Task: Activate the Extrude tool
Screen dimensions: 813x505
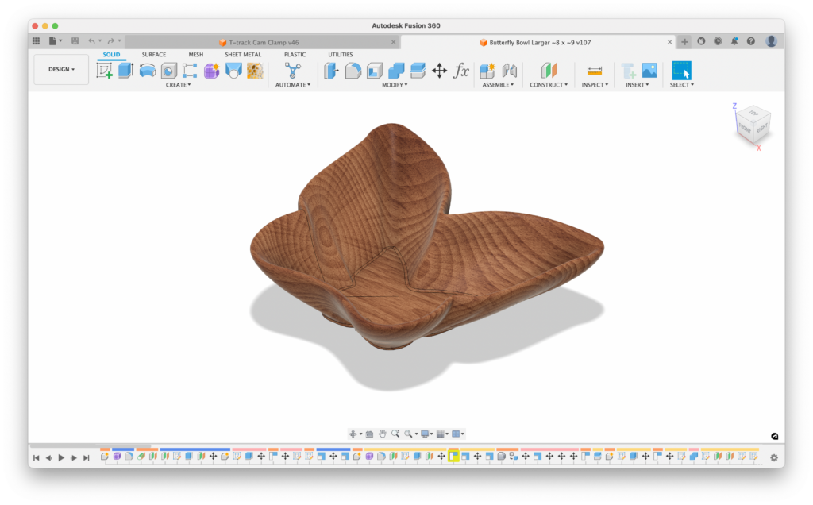Action: pos(125,71)
